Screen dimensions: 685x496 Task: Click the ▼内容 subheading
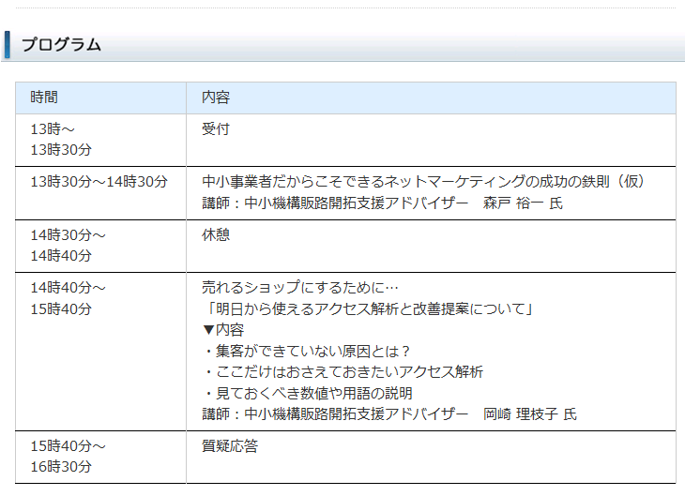[222, 330]
